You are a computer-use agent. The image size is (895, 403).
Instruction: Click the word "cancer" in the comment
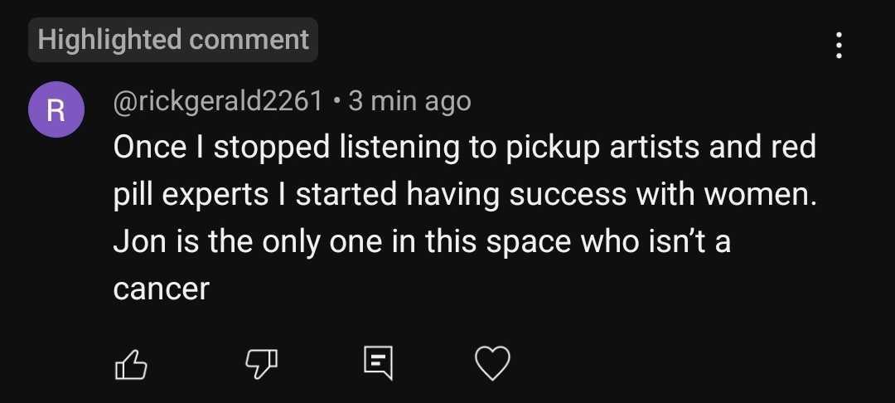pos(161,289)
